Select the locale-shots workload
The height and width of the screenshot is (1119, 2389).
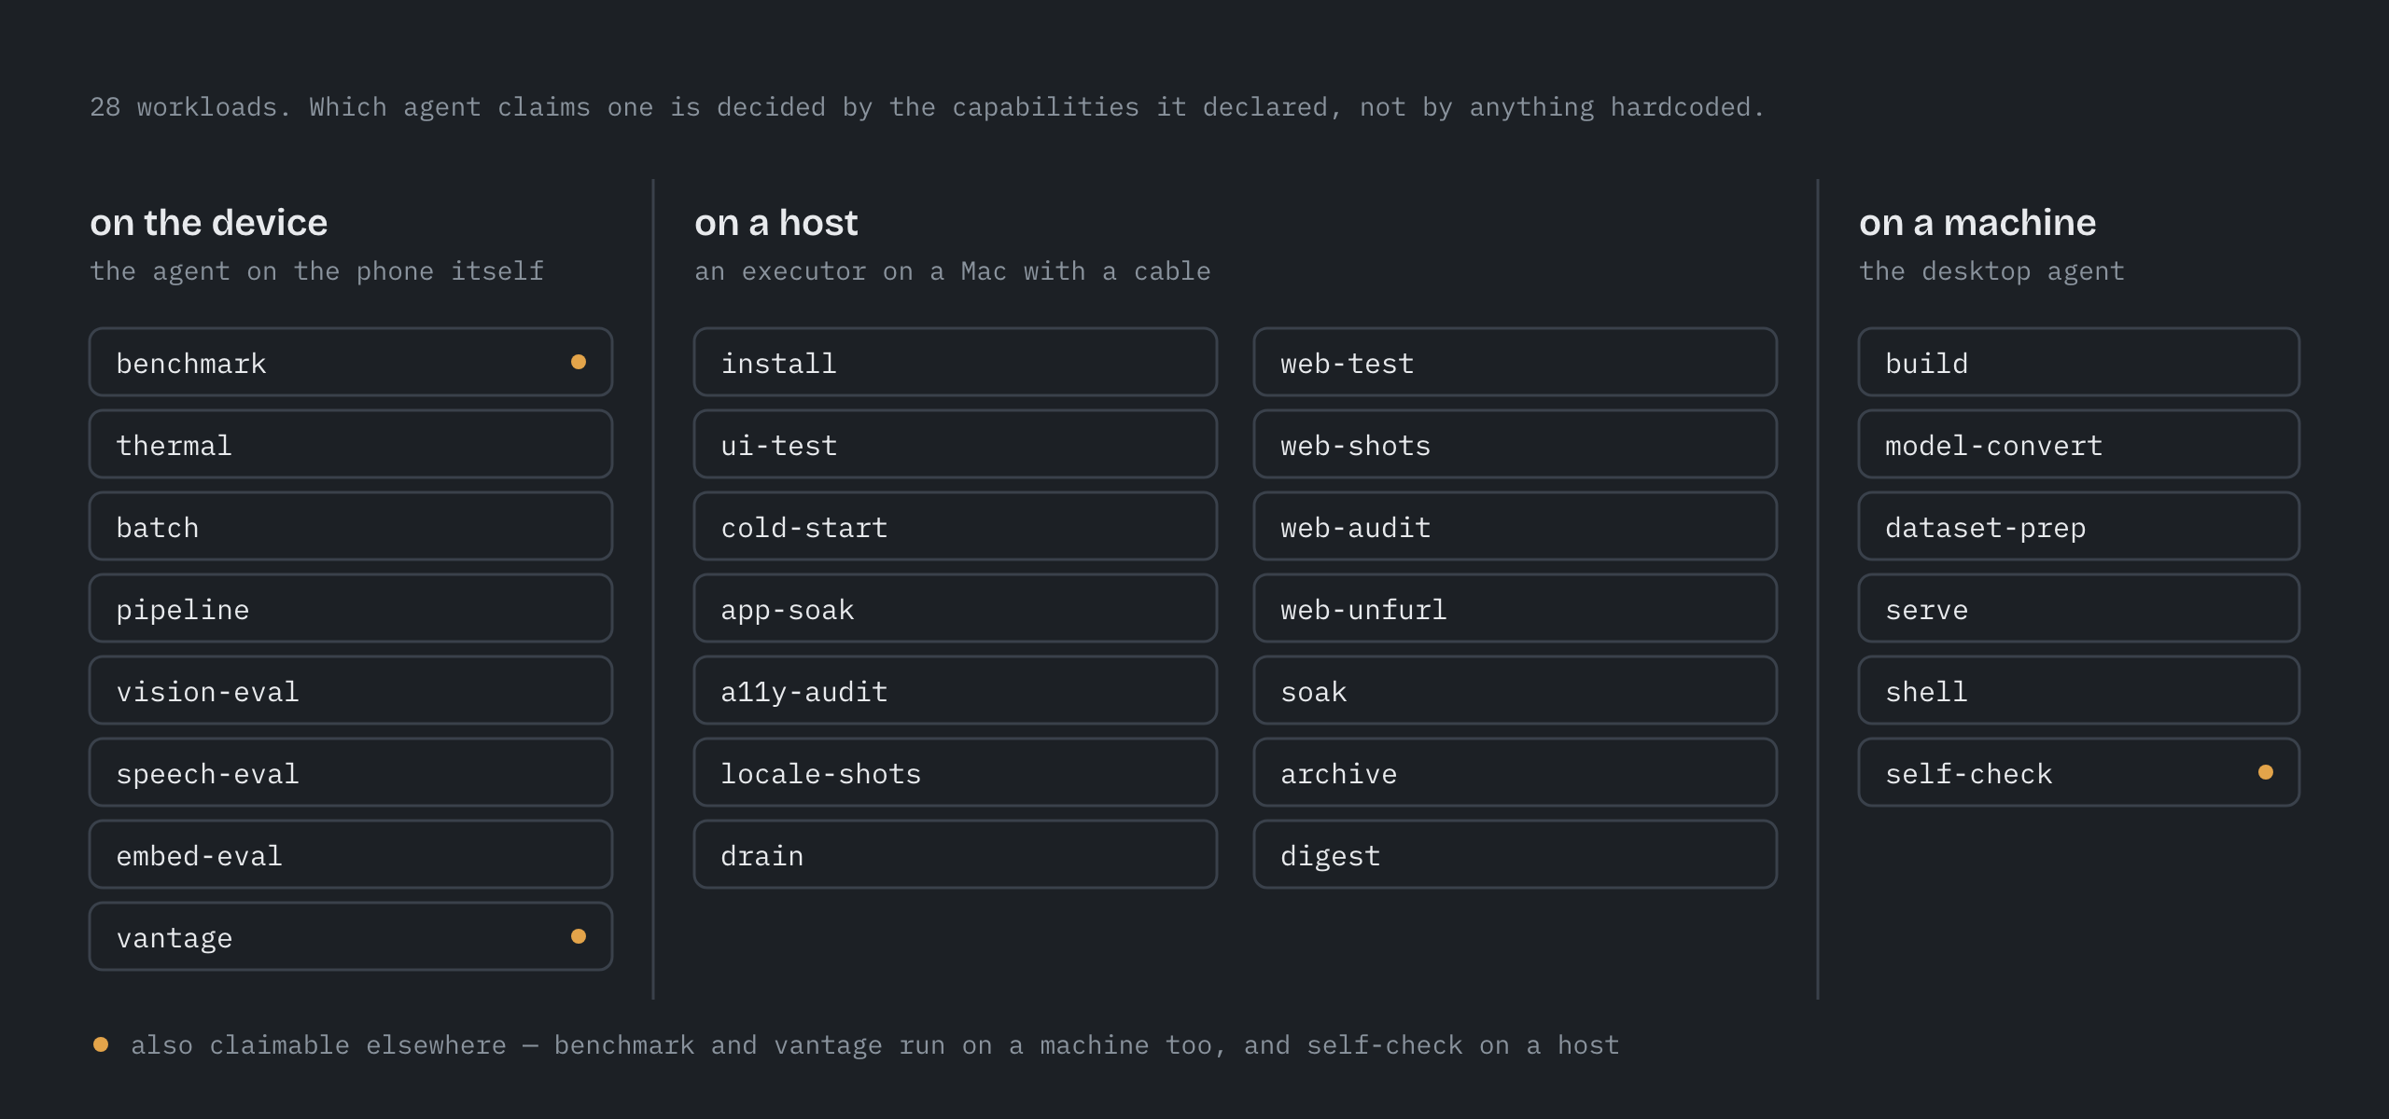click(x=956, y=772)
